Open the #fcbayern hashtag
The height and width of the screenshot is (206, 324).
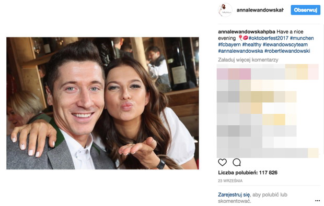pos(229,44)
